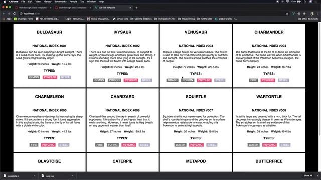Open the Chrome File menu
The height and width of the screenshot is (180, 321).
23,2
